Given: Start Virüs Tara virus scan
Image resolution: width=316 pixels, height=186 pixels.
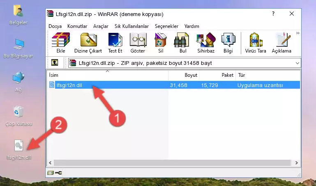Looking at the screenshot, I should point(256,43).
